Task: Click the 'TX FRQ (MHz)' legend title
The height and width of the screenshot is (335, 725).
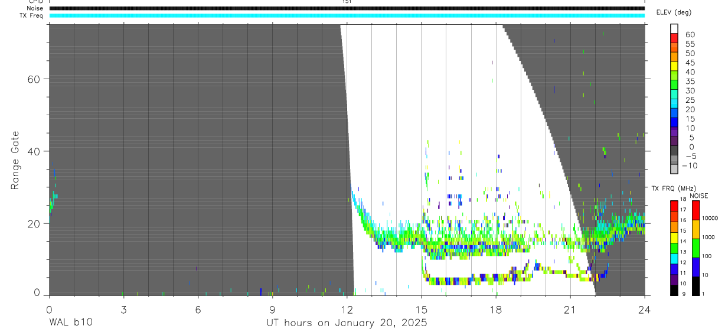Action: coord(673,188)
